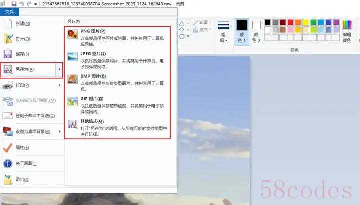Open 关于画图(T) about dialog

click(x=32, y=163)
